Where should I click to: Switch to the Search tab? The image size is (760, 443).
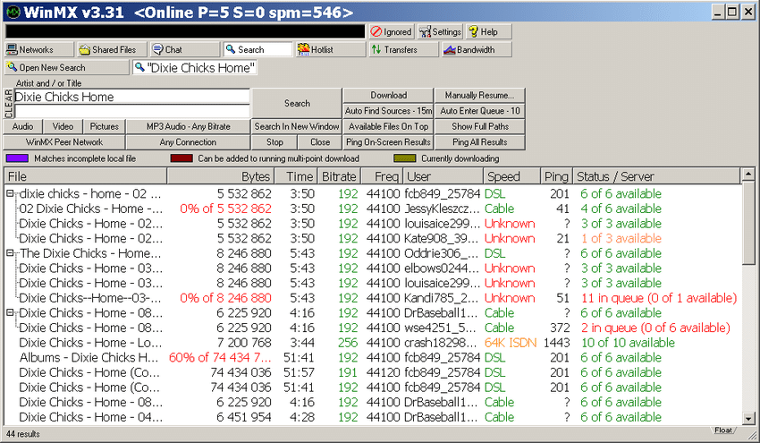click(258, 49)
